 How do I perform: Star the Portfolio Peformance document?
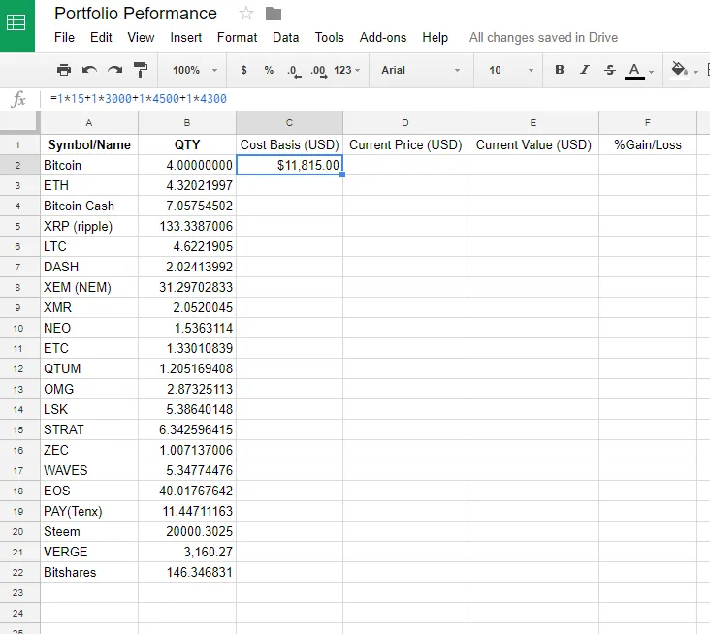click(x=245, y=14)
